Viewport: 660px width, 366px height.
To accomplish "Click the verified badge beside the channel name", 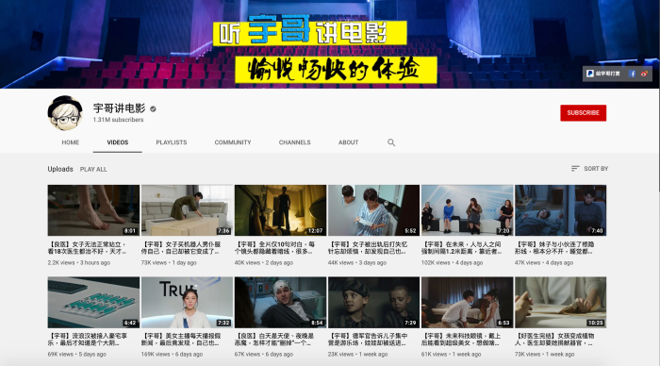I will [x=153, y=109].
